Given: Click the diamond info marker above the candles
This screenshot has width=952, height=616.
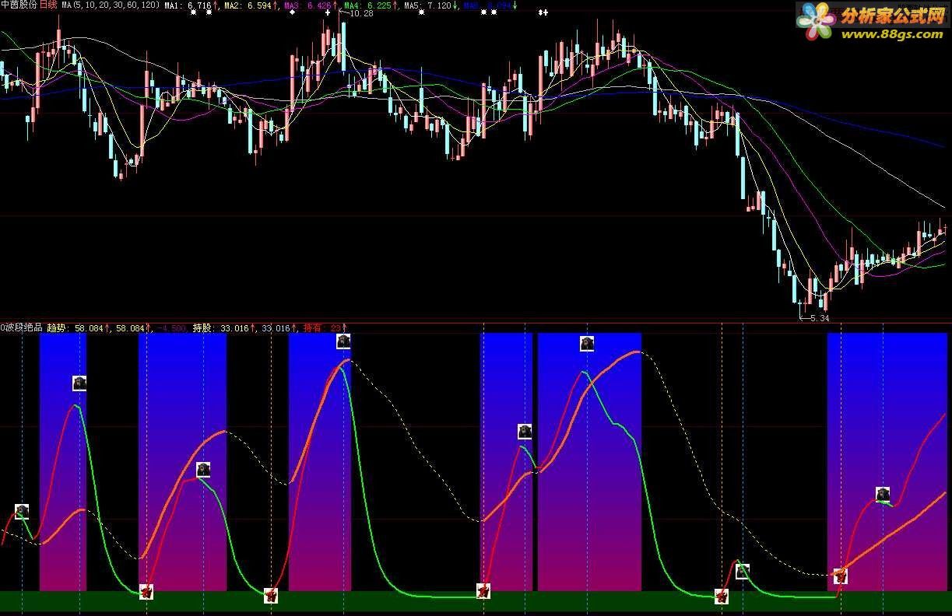Looking at the screenshot, I should [x=291, y=12].
